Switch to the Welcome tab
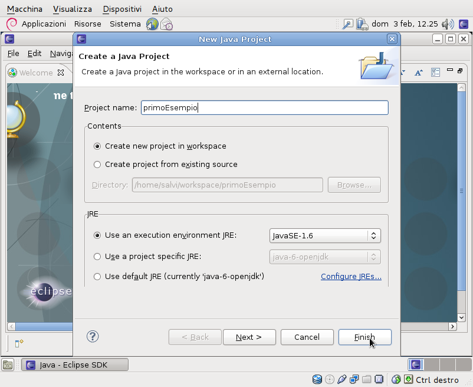The image size is (473, 387). point(36,73)
